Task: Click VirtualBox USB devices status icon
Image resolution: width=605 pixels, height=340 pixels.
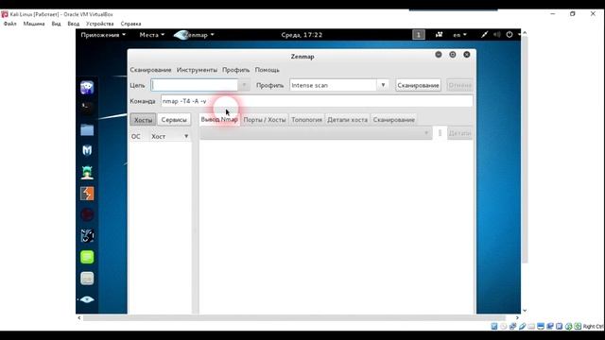Action: [522, 326]
